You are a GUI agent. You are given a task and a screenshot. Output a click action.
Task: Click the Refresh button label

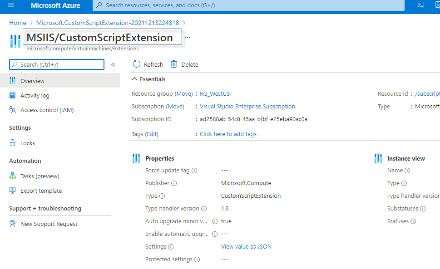[x=153, y=64]
